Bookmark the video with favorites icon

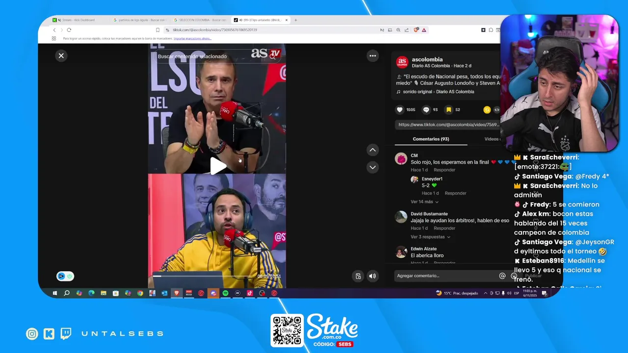click(448, 110)
